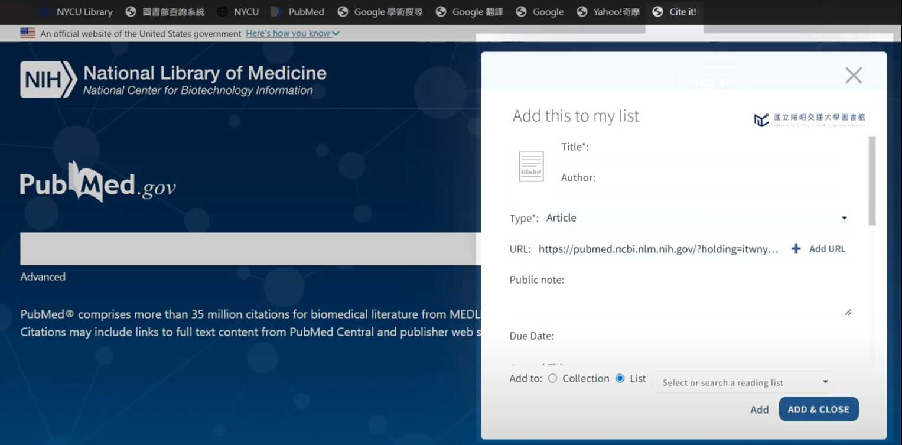Open the PubMed bookmark
The image size is (902, 445).
(298, 12)
